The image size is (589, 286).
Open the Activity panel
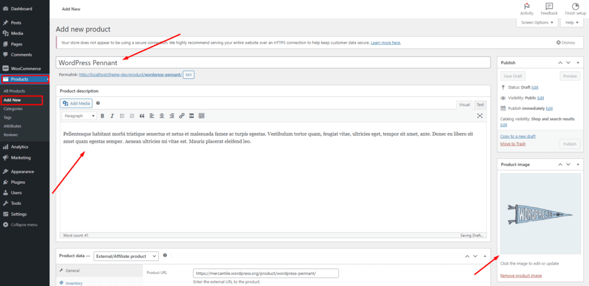tap(527, 9)
